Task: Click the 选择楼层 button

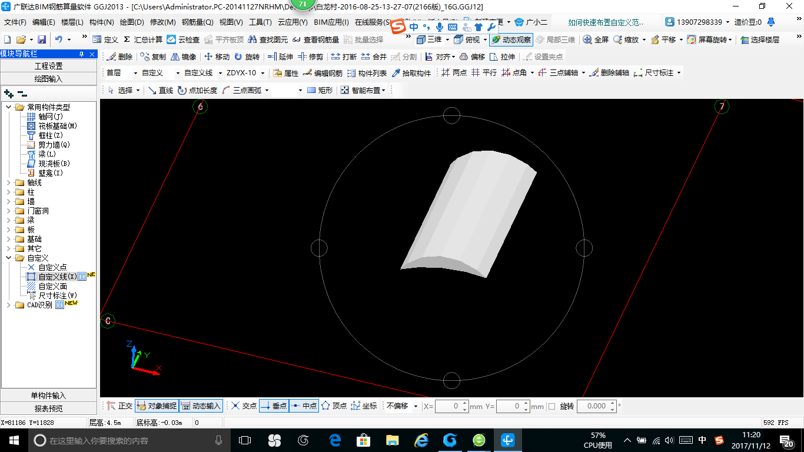Action: click(760, 39)
